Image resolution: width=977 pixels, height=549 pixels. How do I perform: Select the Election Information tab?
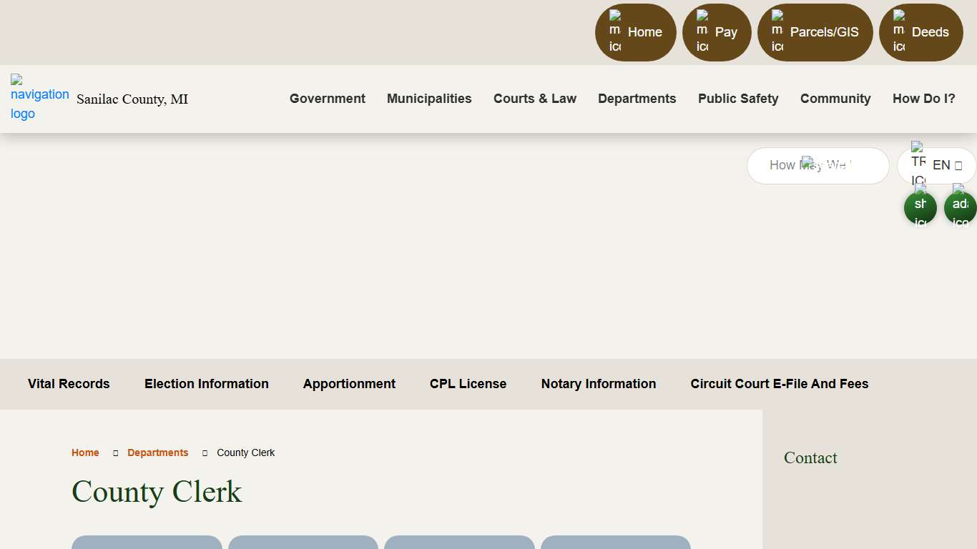point(207,384)
